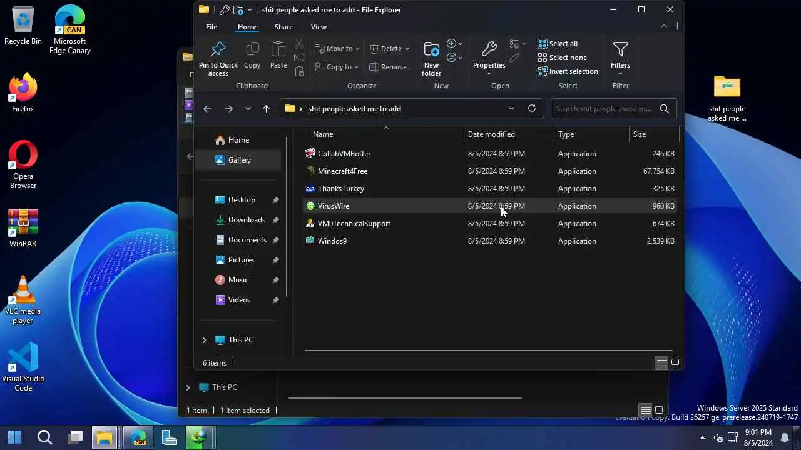
Task: Open Opera Browser desktop shortcut
Action: 23,165
